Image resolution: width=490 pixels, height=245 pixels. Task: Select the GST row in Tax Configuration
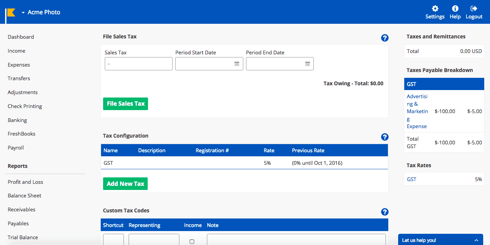(244, 163)
